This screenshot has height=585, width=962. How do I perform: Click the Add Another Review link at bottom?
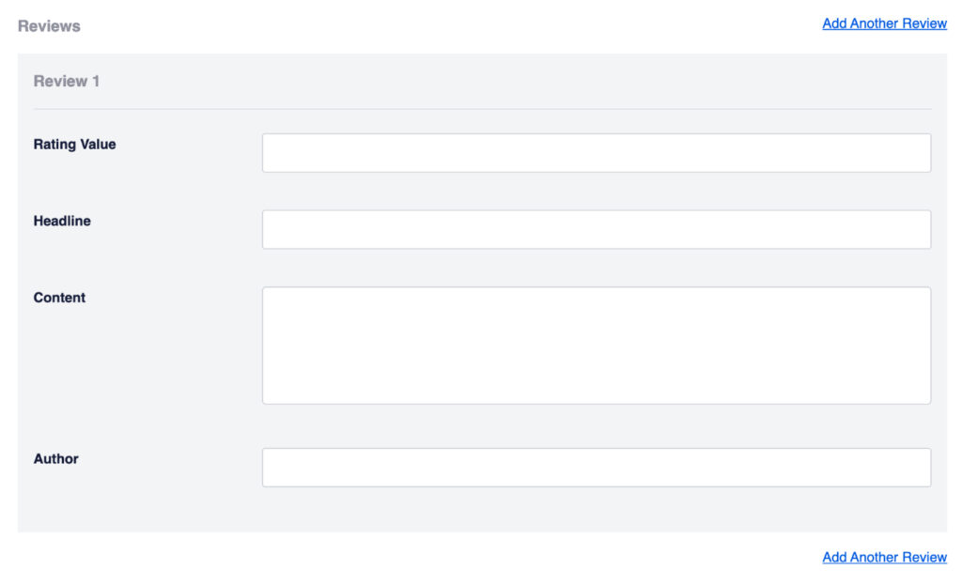click(884, 557)
